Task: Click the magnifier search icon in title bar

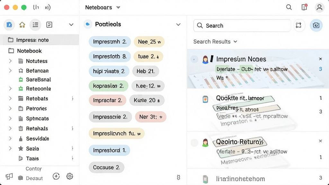Action: coord(289,7)
